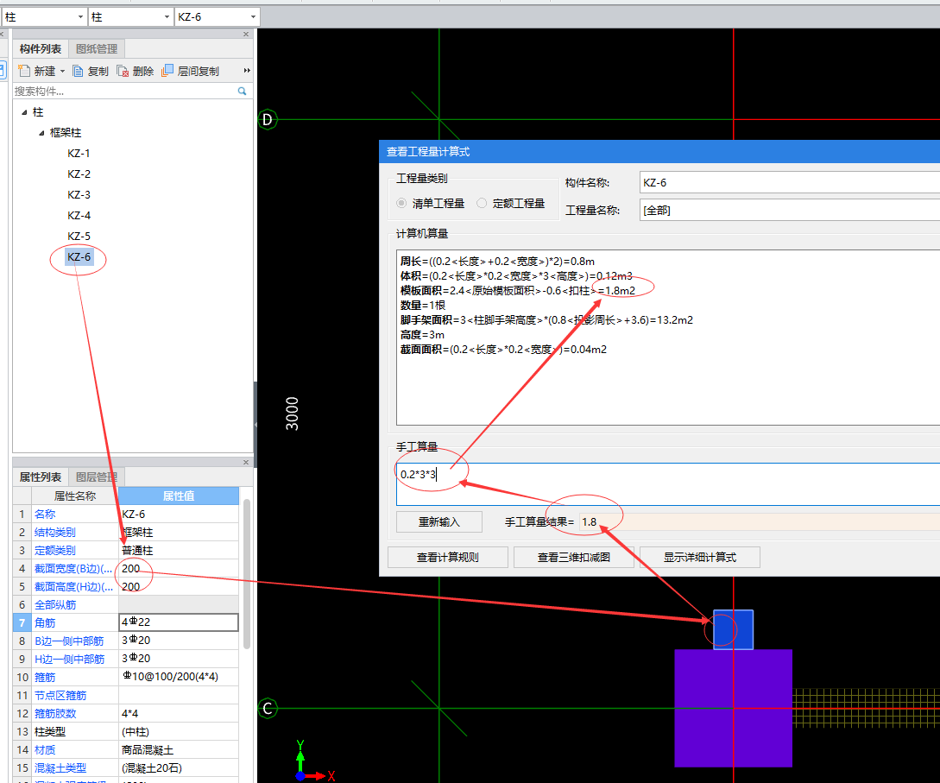Select the 清单工程量 radio button

401,203
